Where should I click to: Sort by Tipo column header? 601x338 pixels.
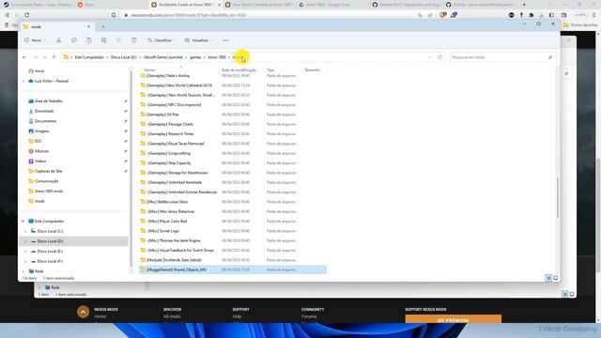(270, 70)
